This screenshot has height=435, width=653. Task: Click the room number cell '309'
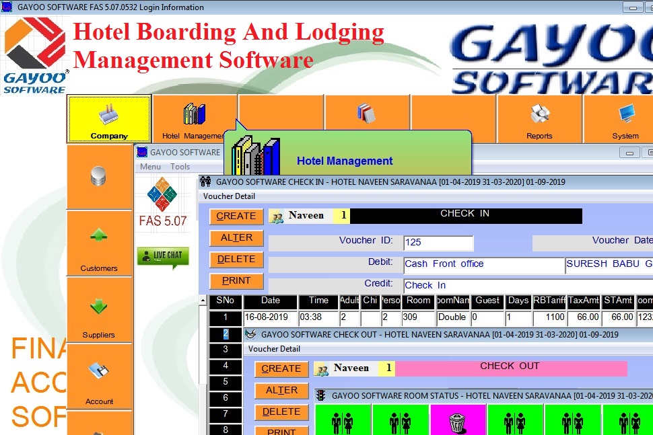[418, 318]
